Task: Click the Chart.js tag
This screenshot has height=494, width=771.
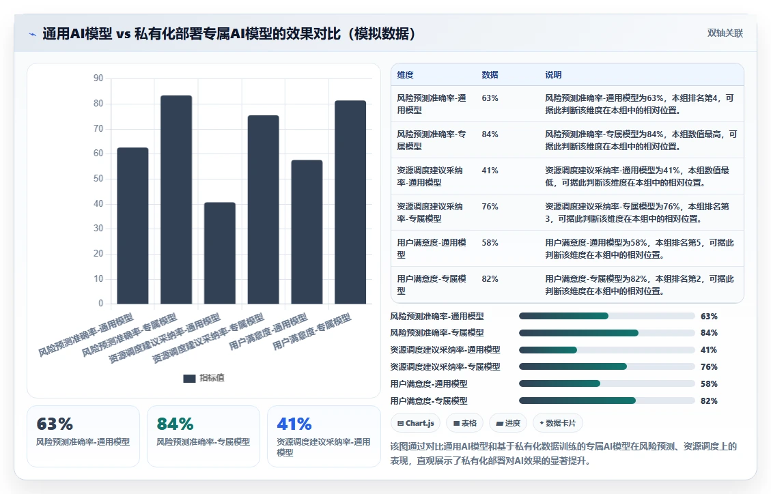Action: pyautogui.click(x=415, y=423)
